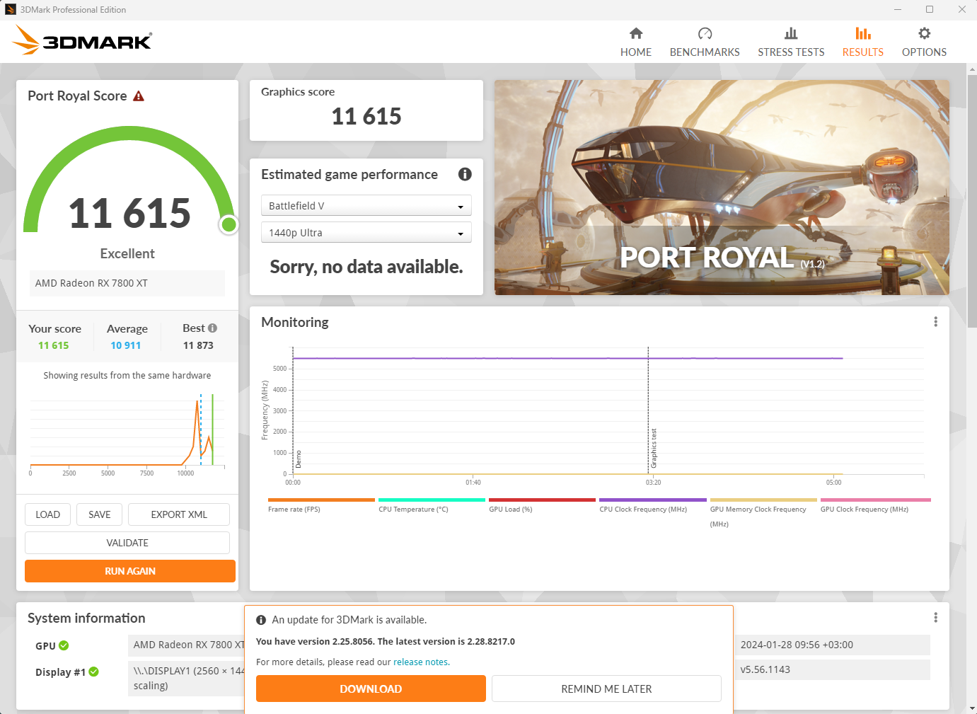The image size is (977, 714).
Task: Switch to the Benchmarks tab
Action: pyautogui.click(x=705, y=42)
